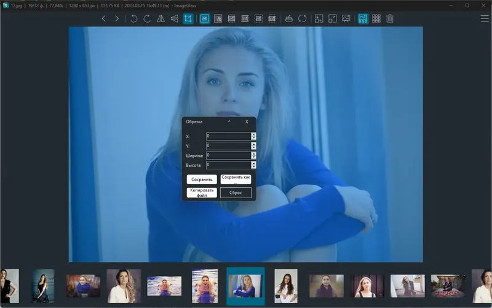This screenshot has height=308, width=492.
Task: Toggle the crop tool in toolbar
Action: pos(188,18)
